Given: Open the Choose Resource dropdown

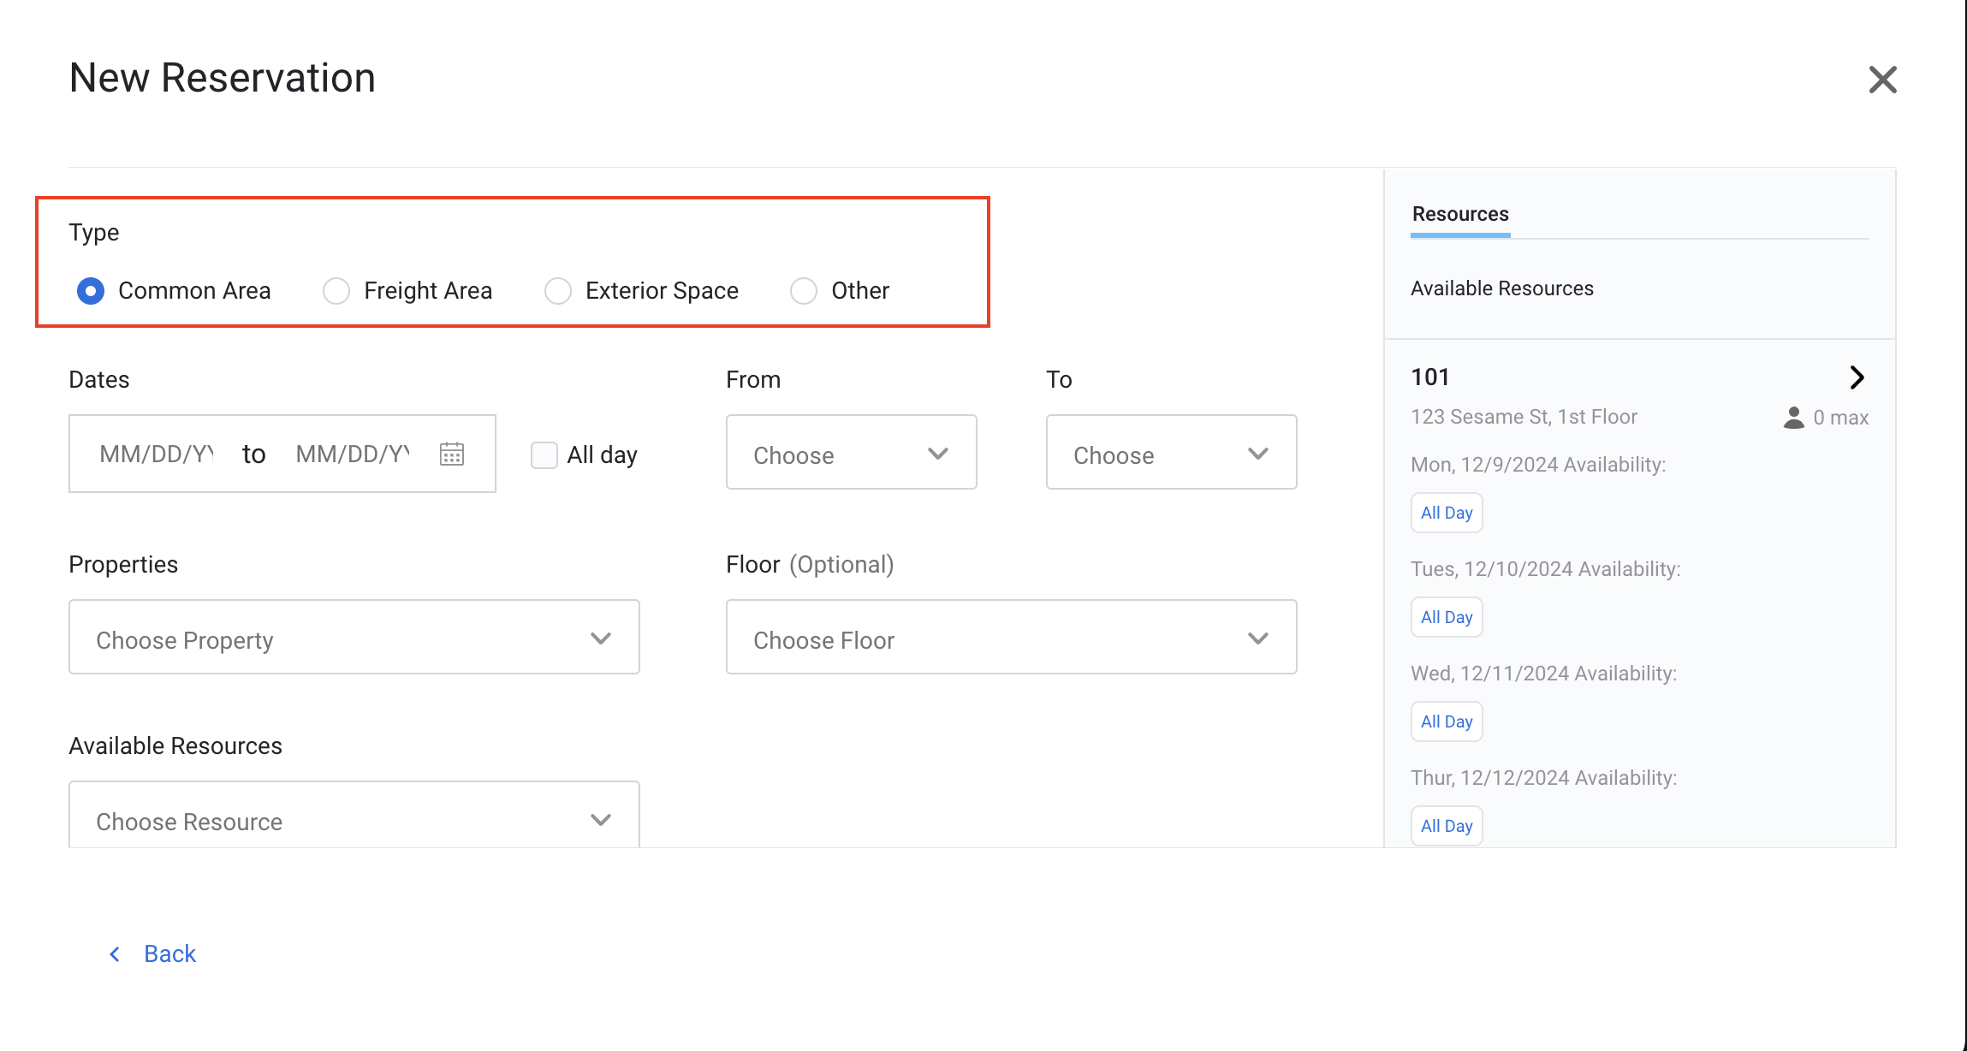Looking at the screenshot, I should point(354,818).
